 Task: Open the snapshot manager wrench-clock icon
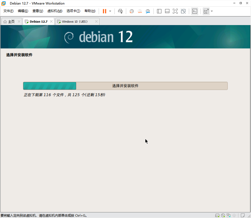[148, 11]
